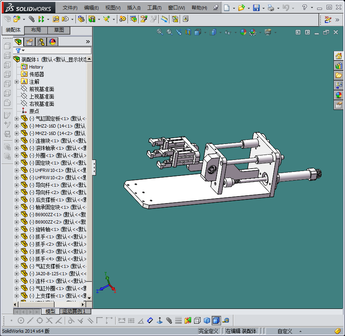The image size is (345, 336).
Task: Open the 插入(I) menu
Action: coord(134,8)
